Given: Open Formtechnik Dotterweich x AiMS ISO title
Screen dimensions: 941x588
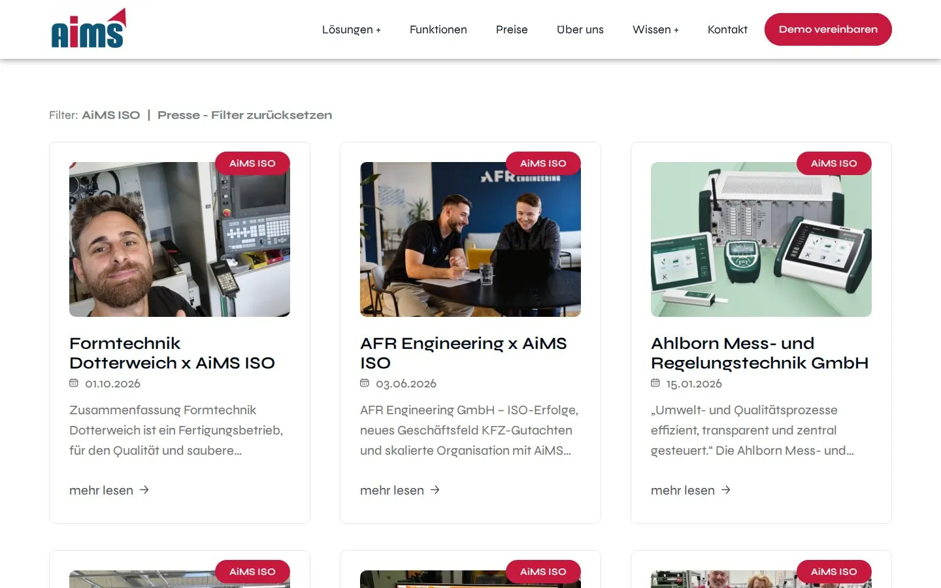Looking at the screenshot, I should [172, 353].
